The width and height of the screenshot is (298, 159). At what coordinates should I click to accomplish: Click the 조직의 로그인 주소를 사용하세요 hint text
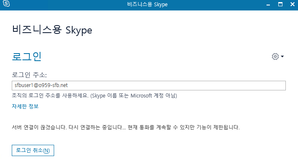point(94,95)
